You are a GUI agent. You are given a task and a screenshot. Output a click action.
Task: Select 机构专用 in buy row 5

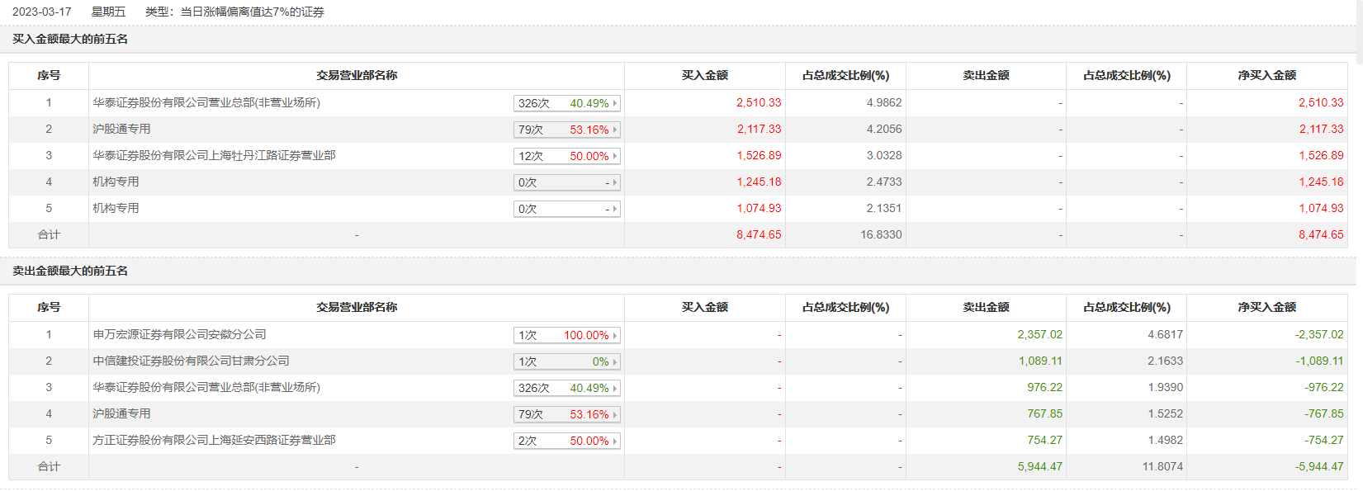116,209
